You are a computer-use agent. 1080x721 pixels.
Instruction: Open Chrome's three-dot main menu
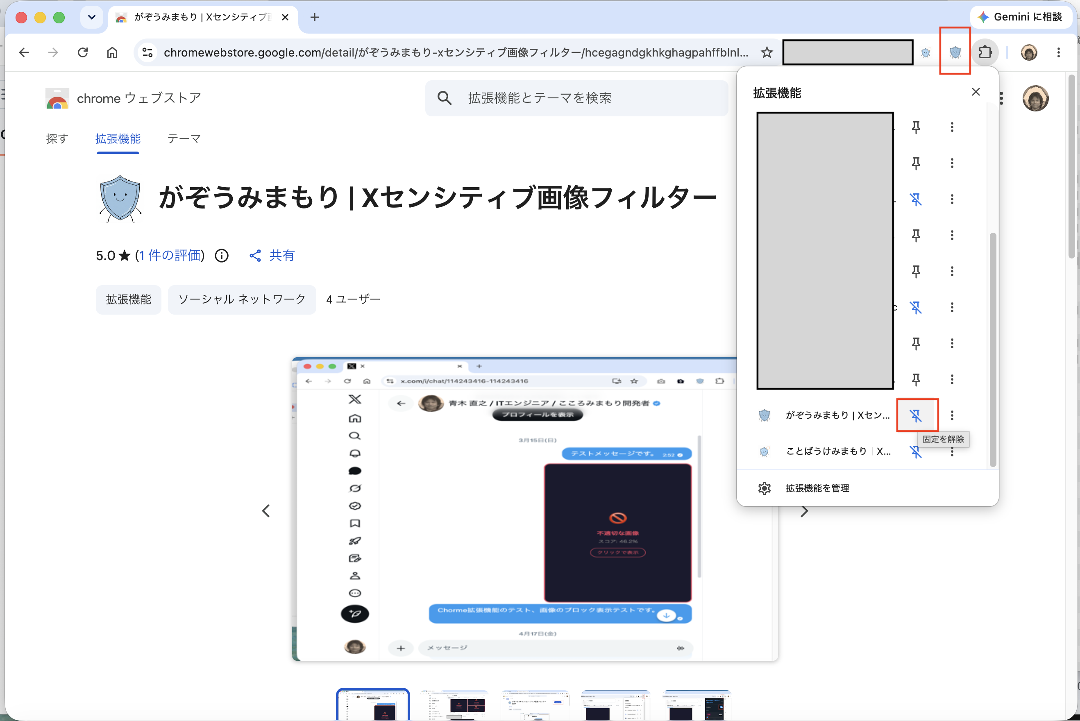click(x=1058, y=52)
